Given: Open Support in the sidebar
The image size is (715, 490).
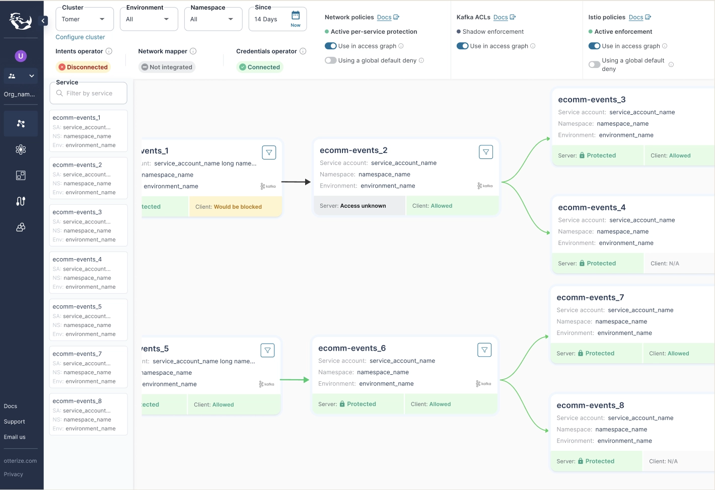Looking at the screenshot, I should (14, 422).
